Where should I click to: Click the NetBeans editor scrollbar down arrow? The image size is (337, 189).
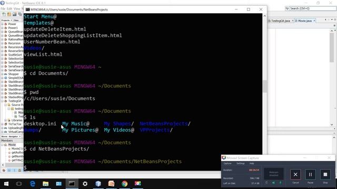(332, 124)
